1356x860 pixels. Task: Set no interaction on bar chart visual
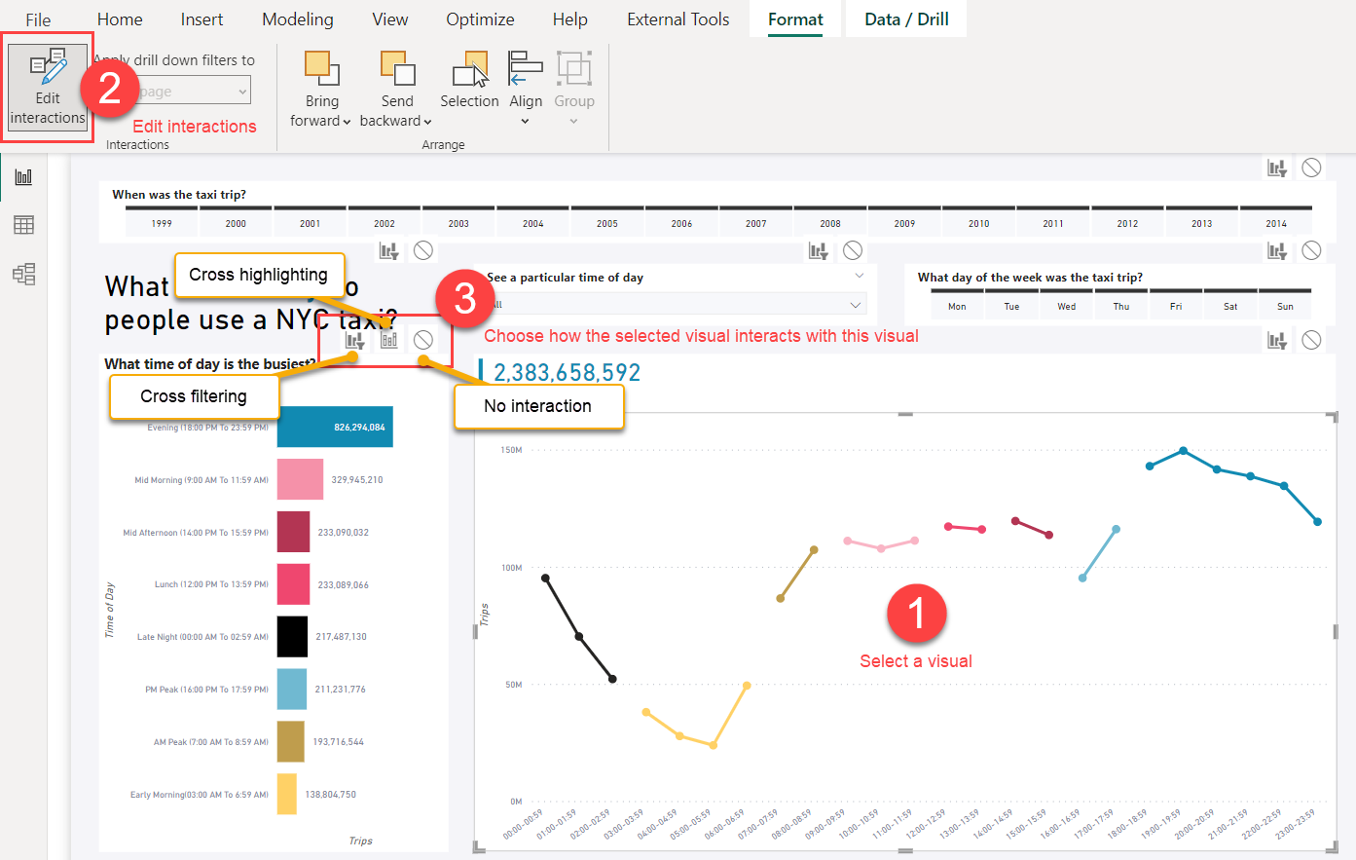423,340
